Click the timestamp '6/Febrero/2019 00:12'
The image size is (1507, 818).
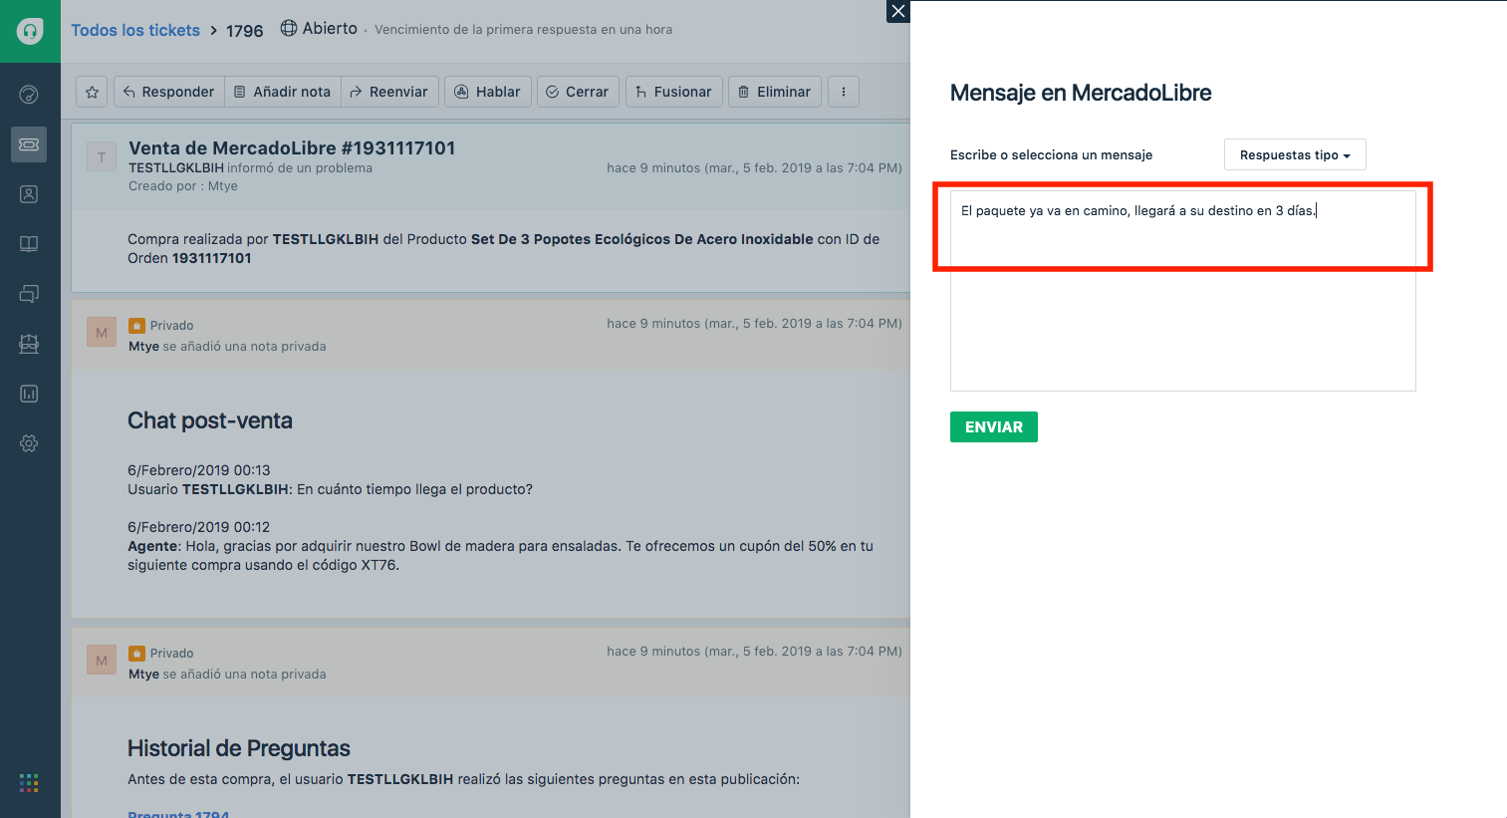coord(199,527)
